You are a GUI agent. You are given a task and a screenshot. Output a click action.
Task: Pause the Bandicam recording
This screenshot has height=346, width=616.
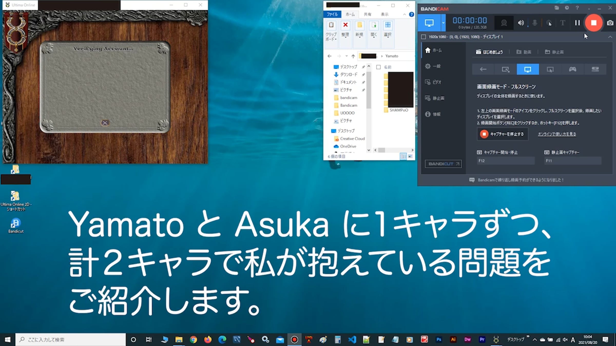coord(577,23)
